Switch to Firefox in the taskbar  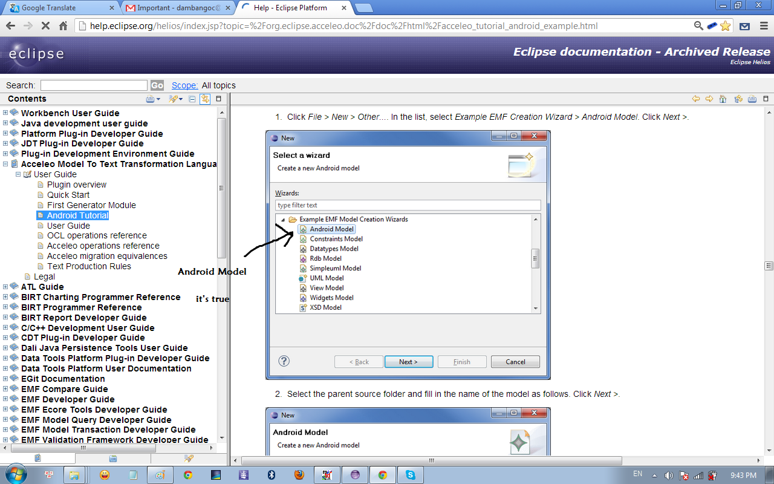pyautogui.click(x=299, y=475)
